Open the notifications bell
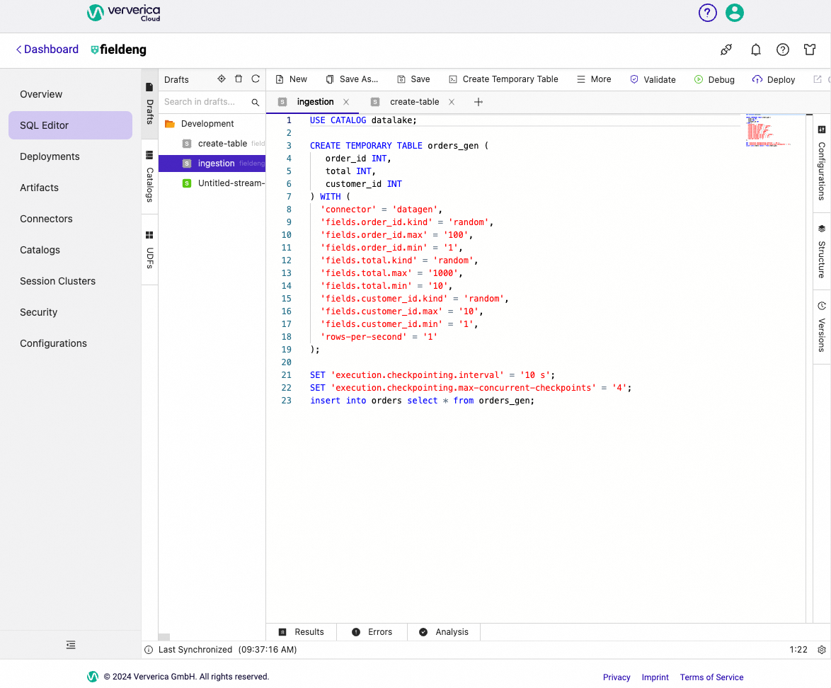Image resolution: width=831 pixels, height=688 pixels. pos(756,50)
